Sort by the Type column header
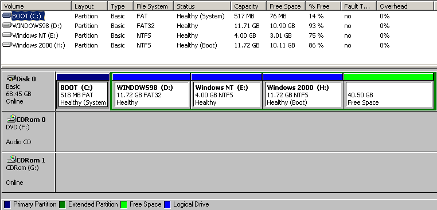This screenshot has width=437, height=210. click(120, 6)
